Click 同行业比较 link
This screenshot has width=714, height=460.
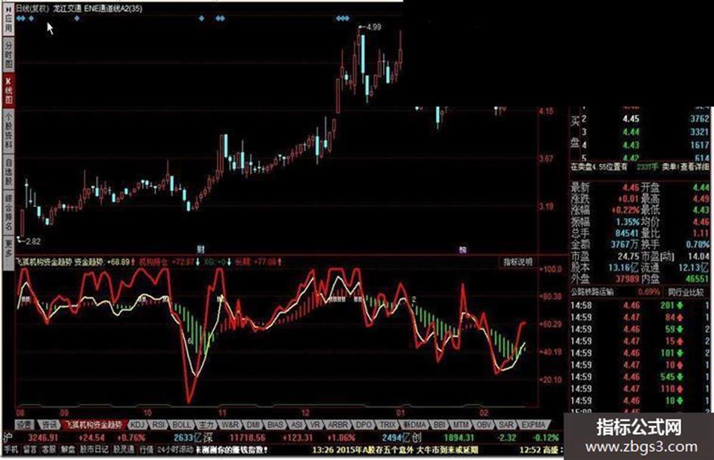[685, 292]
